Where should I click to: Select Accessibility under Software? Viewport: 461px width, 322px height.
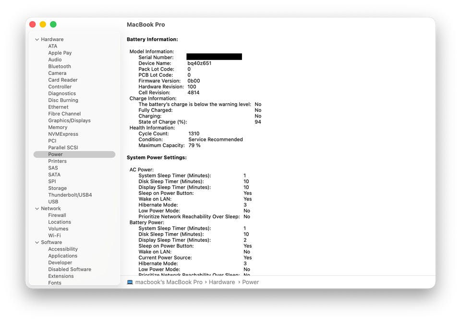pyautogui.click(x=63, y=249)
